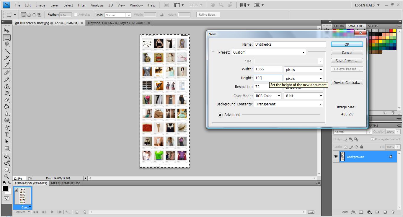The width and height of the screenshot is (403, 217).
Task: Click the Height field containing 100
Action: pos(268,78)
